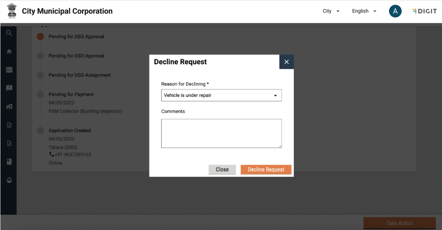Click the DIGIT logo in the header

pos(424,11)
